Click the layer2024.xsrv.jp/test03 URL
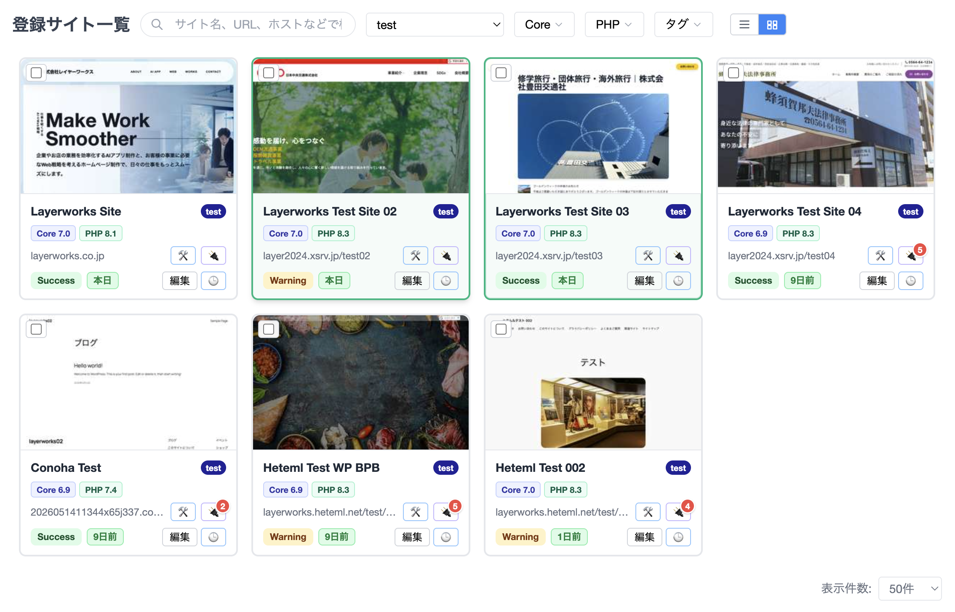955x612 pixels. (x=549, y=256)
